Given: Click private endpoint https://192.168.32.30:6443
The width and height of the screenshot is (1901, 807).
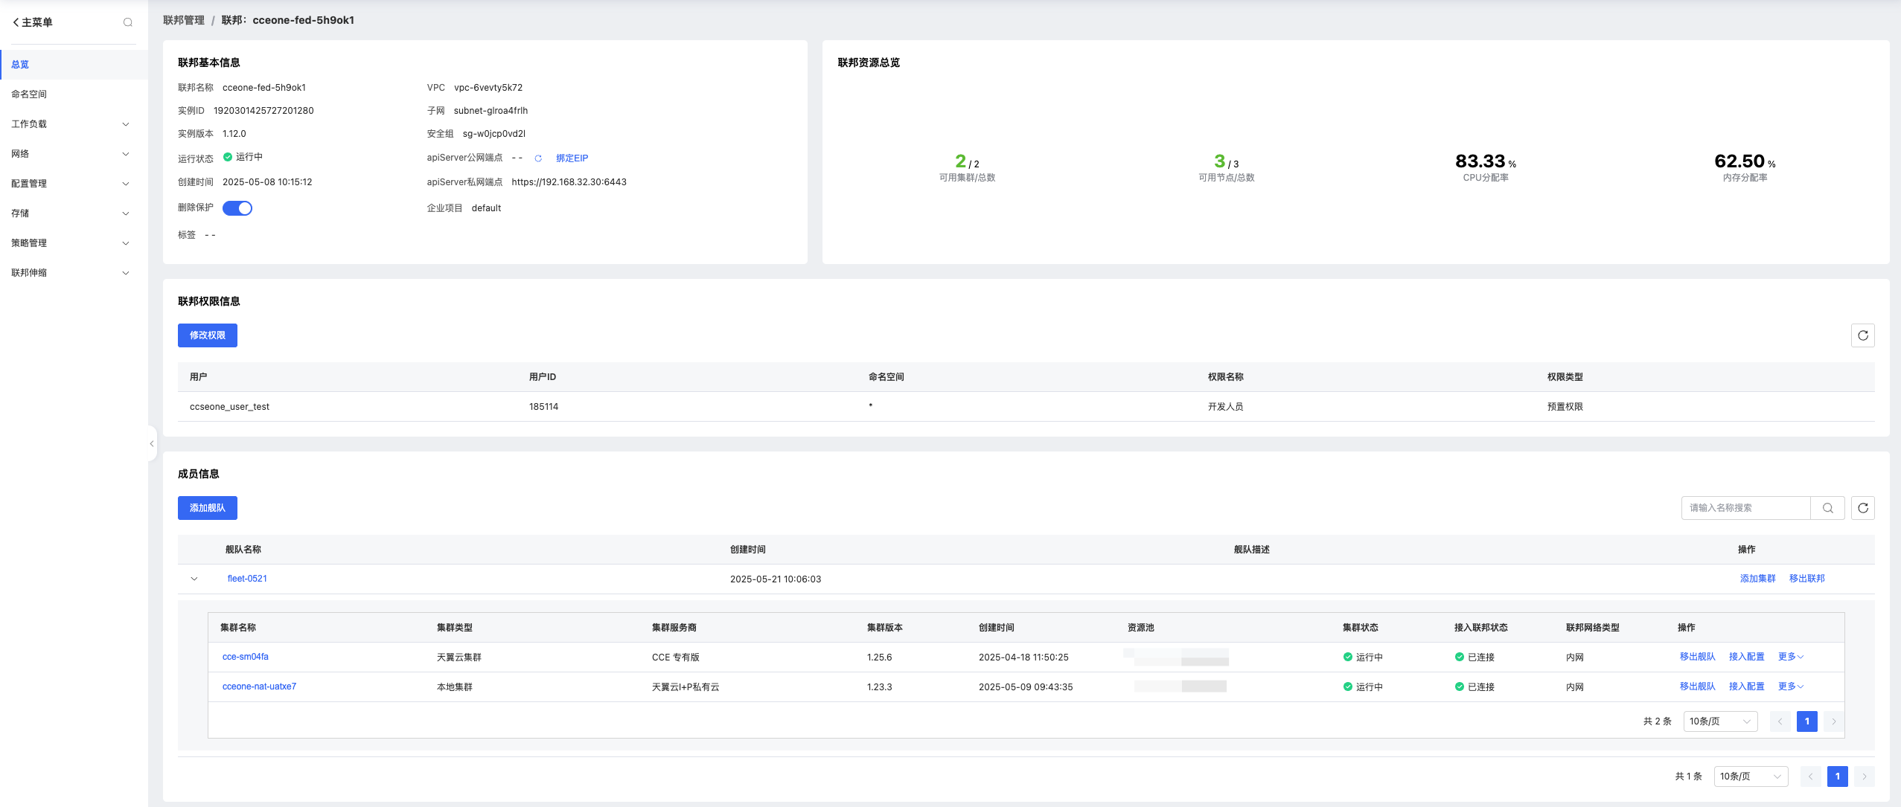Looking at the screenshot, I should click(x=569, y=182).
